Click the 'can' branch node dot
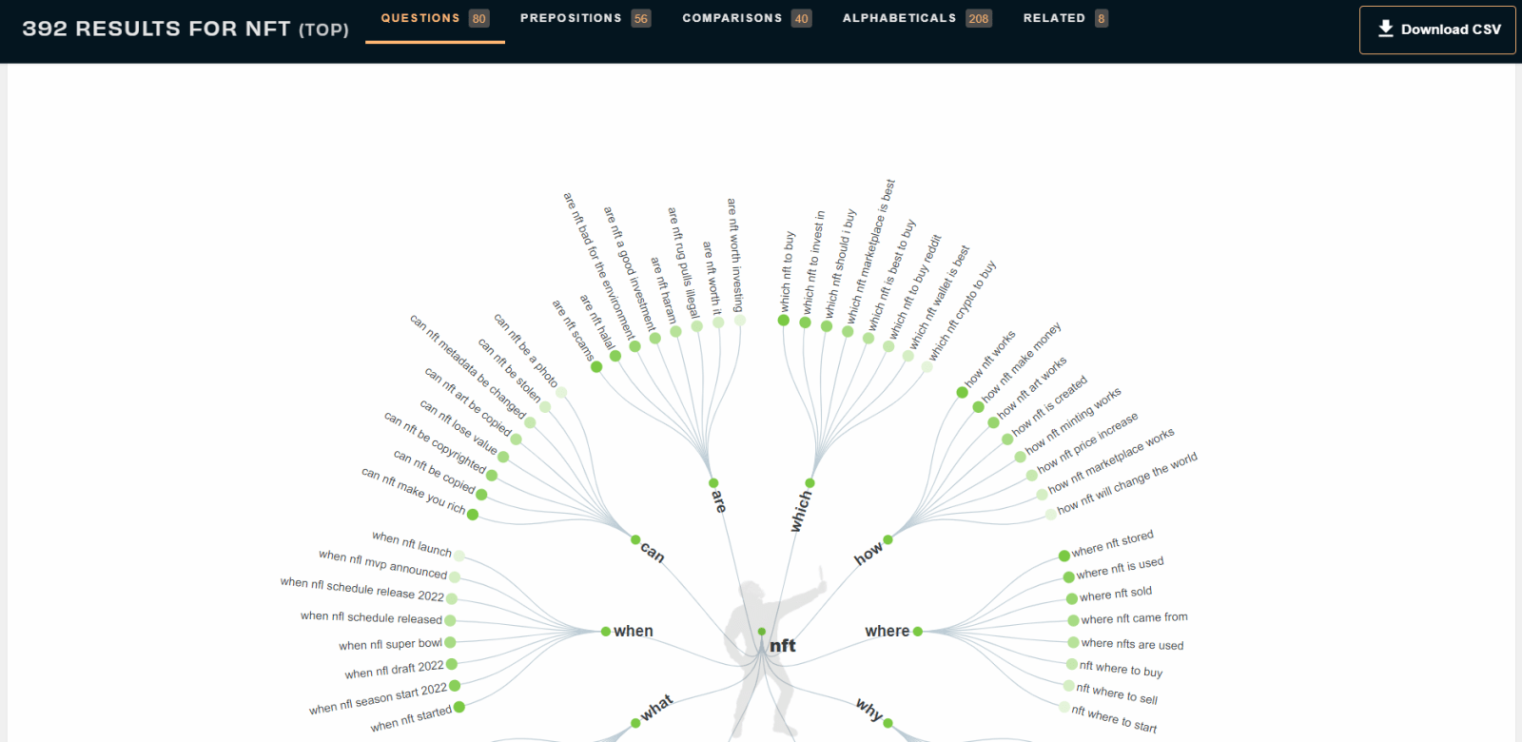 click(635, 539)
